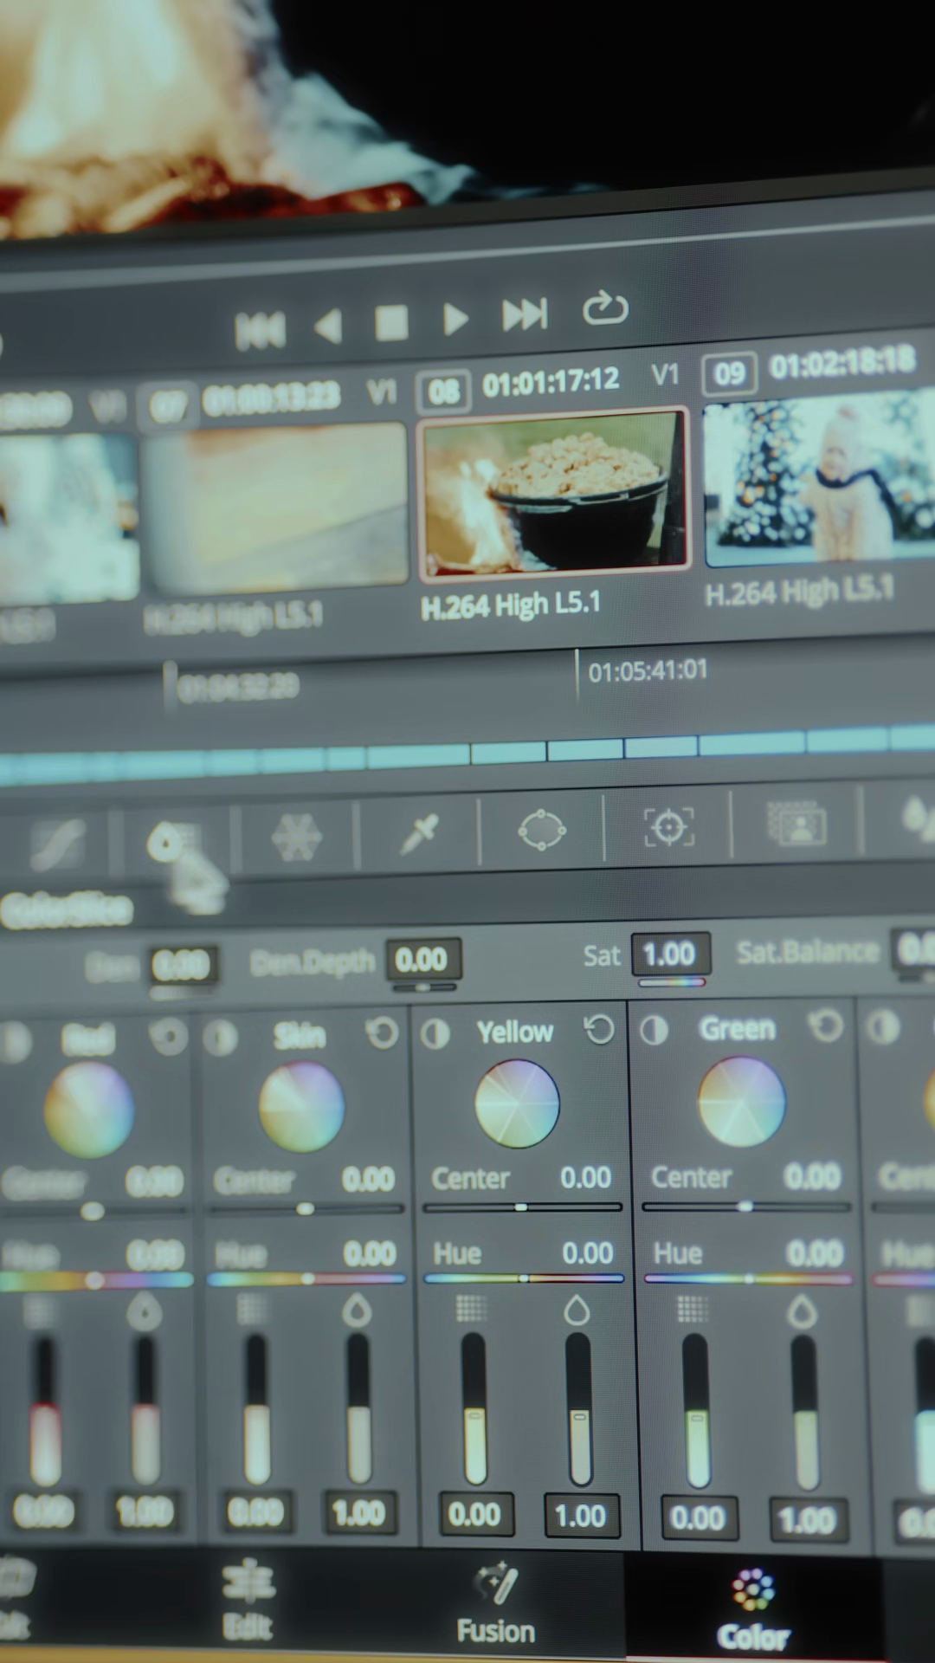The image size is (935, 1663).
Task: Toggle the Yellow slice on or off
Action: pyautogui.click(x=435, y=1032)
